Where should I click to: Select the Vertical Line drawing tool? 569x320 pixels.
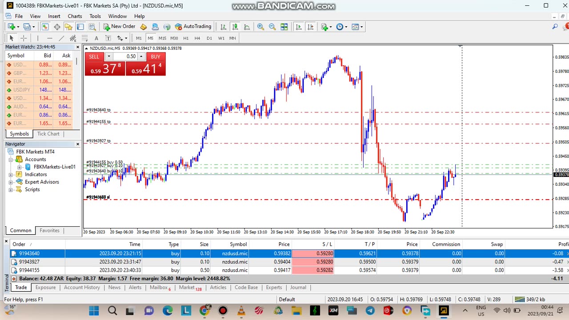(38, 38)
